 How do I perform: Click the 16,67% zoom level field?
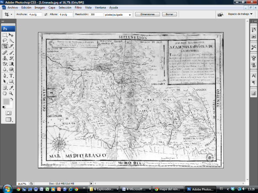[22, 183]
